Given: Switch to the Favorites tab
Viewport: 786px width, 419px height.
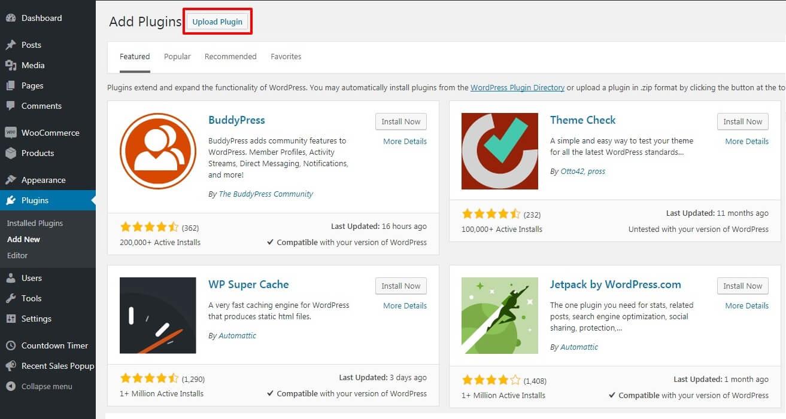Looking at the screenshot, I should 286,57.
